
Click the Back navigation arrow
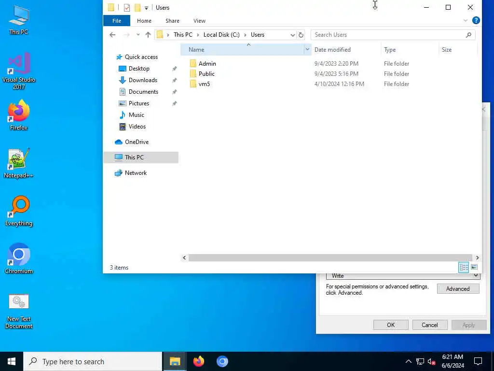coord(112,35)
